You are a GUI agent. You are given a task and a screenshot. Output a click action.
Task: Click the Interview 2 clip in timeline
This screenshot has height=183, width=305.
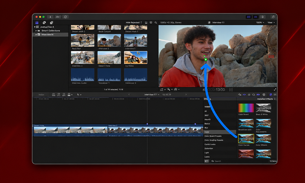(156, 130)
